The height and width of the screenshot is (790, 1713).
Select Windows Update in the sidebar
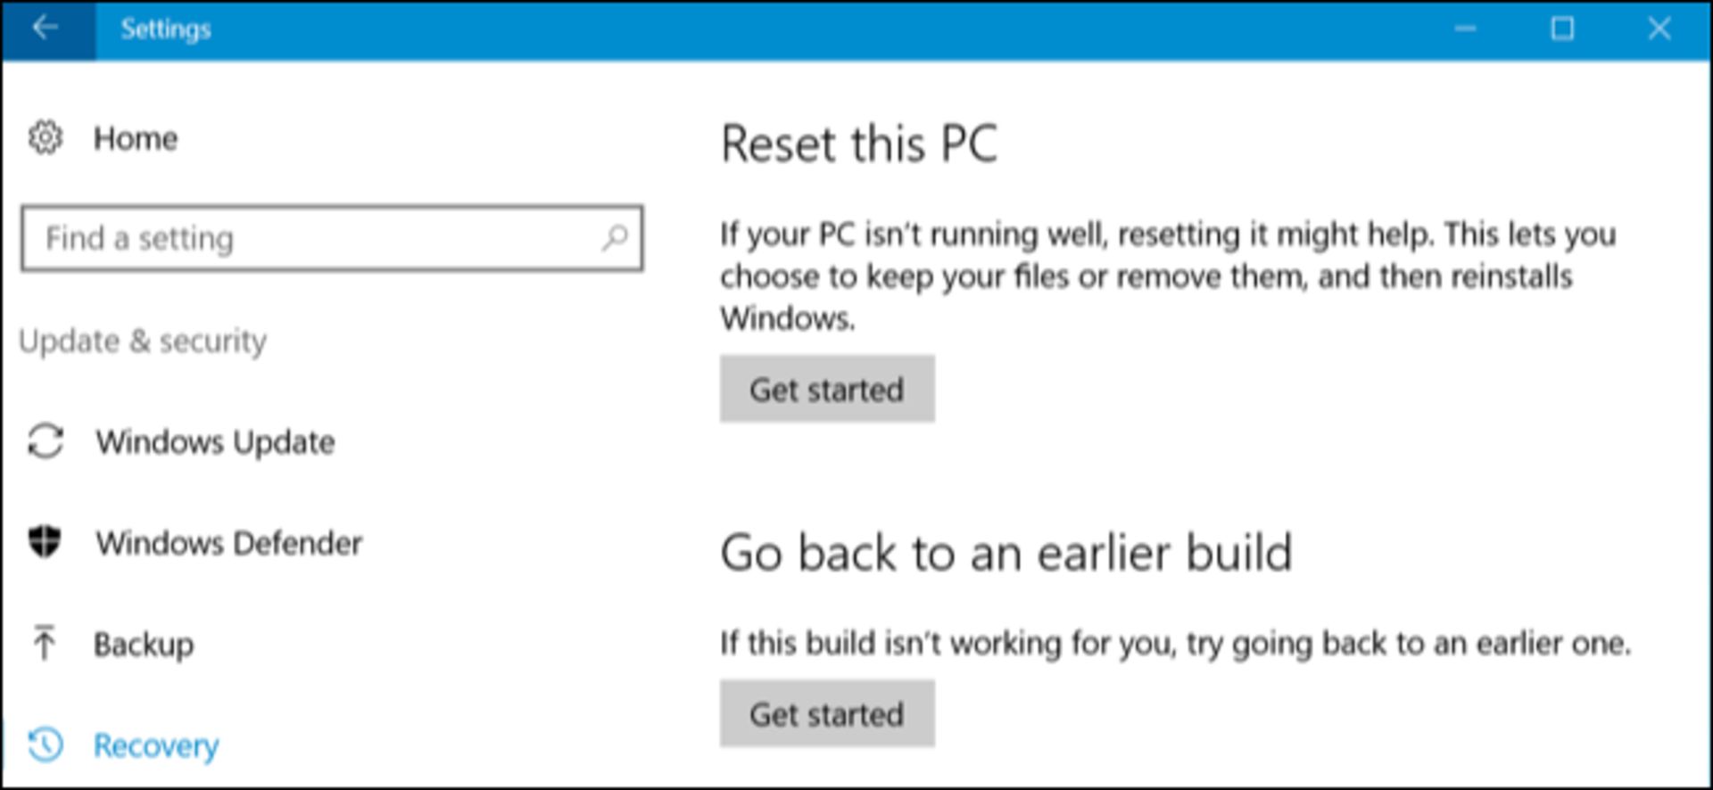point(216,441)
